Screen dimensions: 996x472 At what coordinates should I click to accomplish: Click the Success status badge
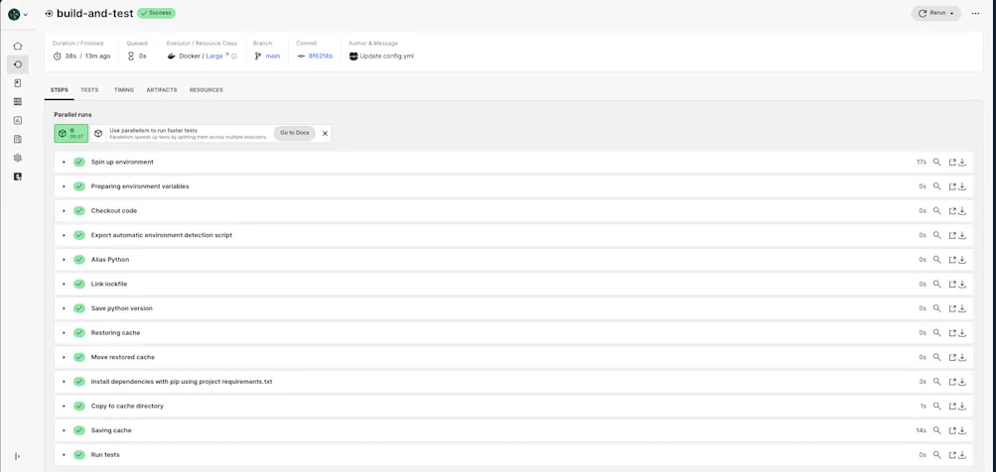click(x=156, y=13)
